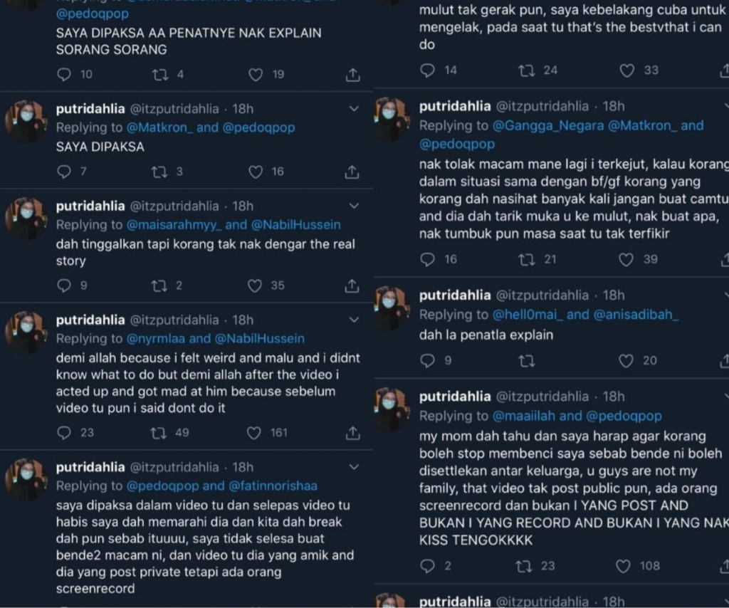The width and height of the screenshot is (729, 608).
Task: Expand options on "saya dipaksa dalam video" tweet
Action: coord(354,467)
